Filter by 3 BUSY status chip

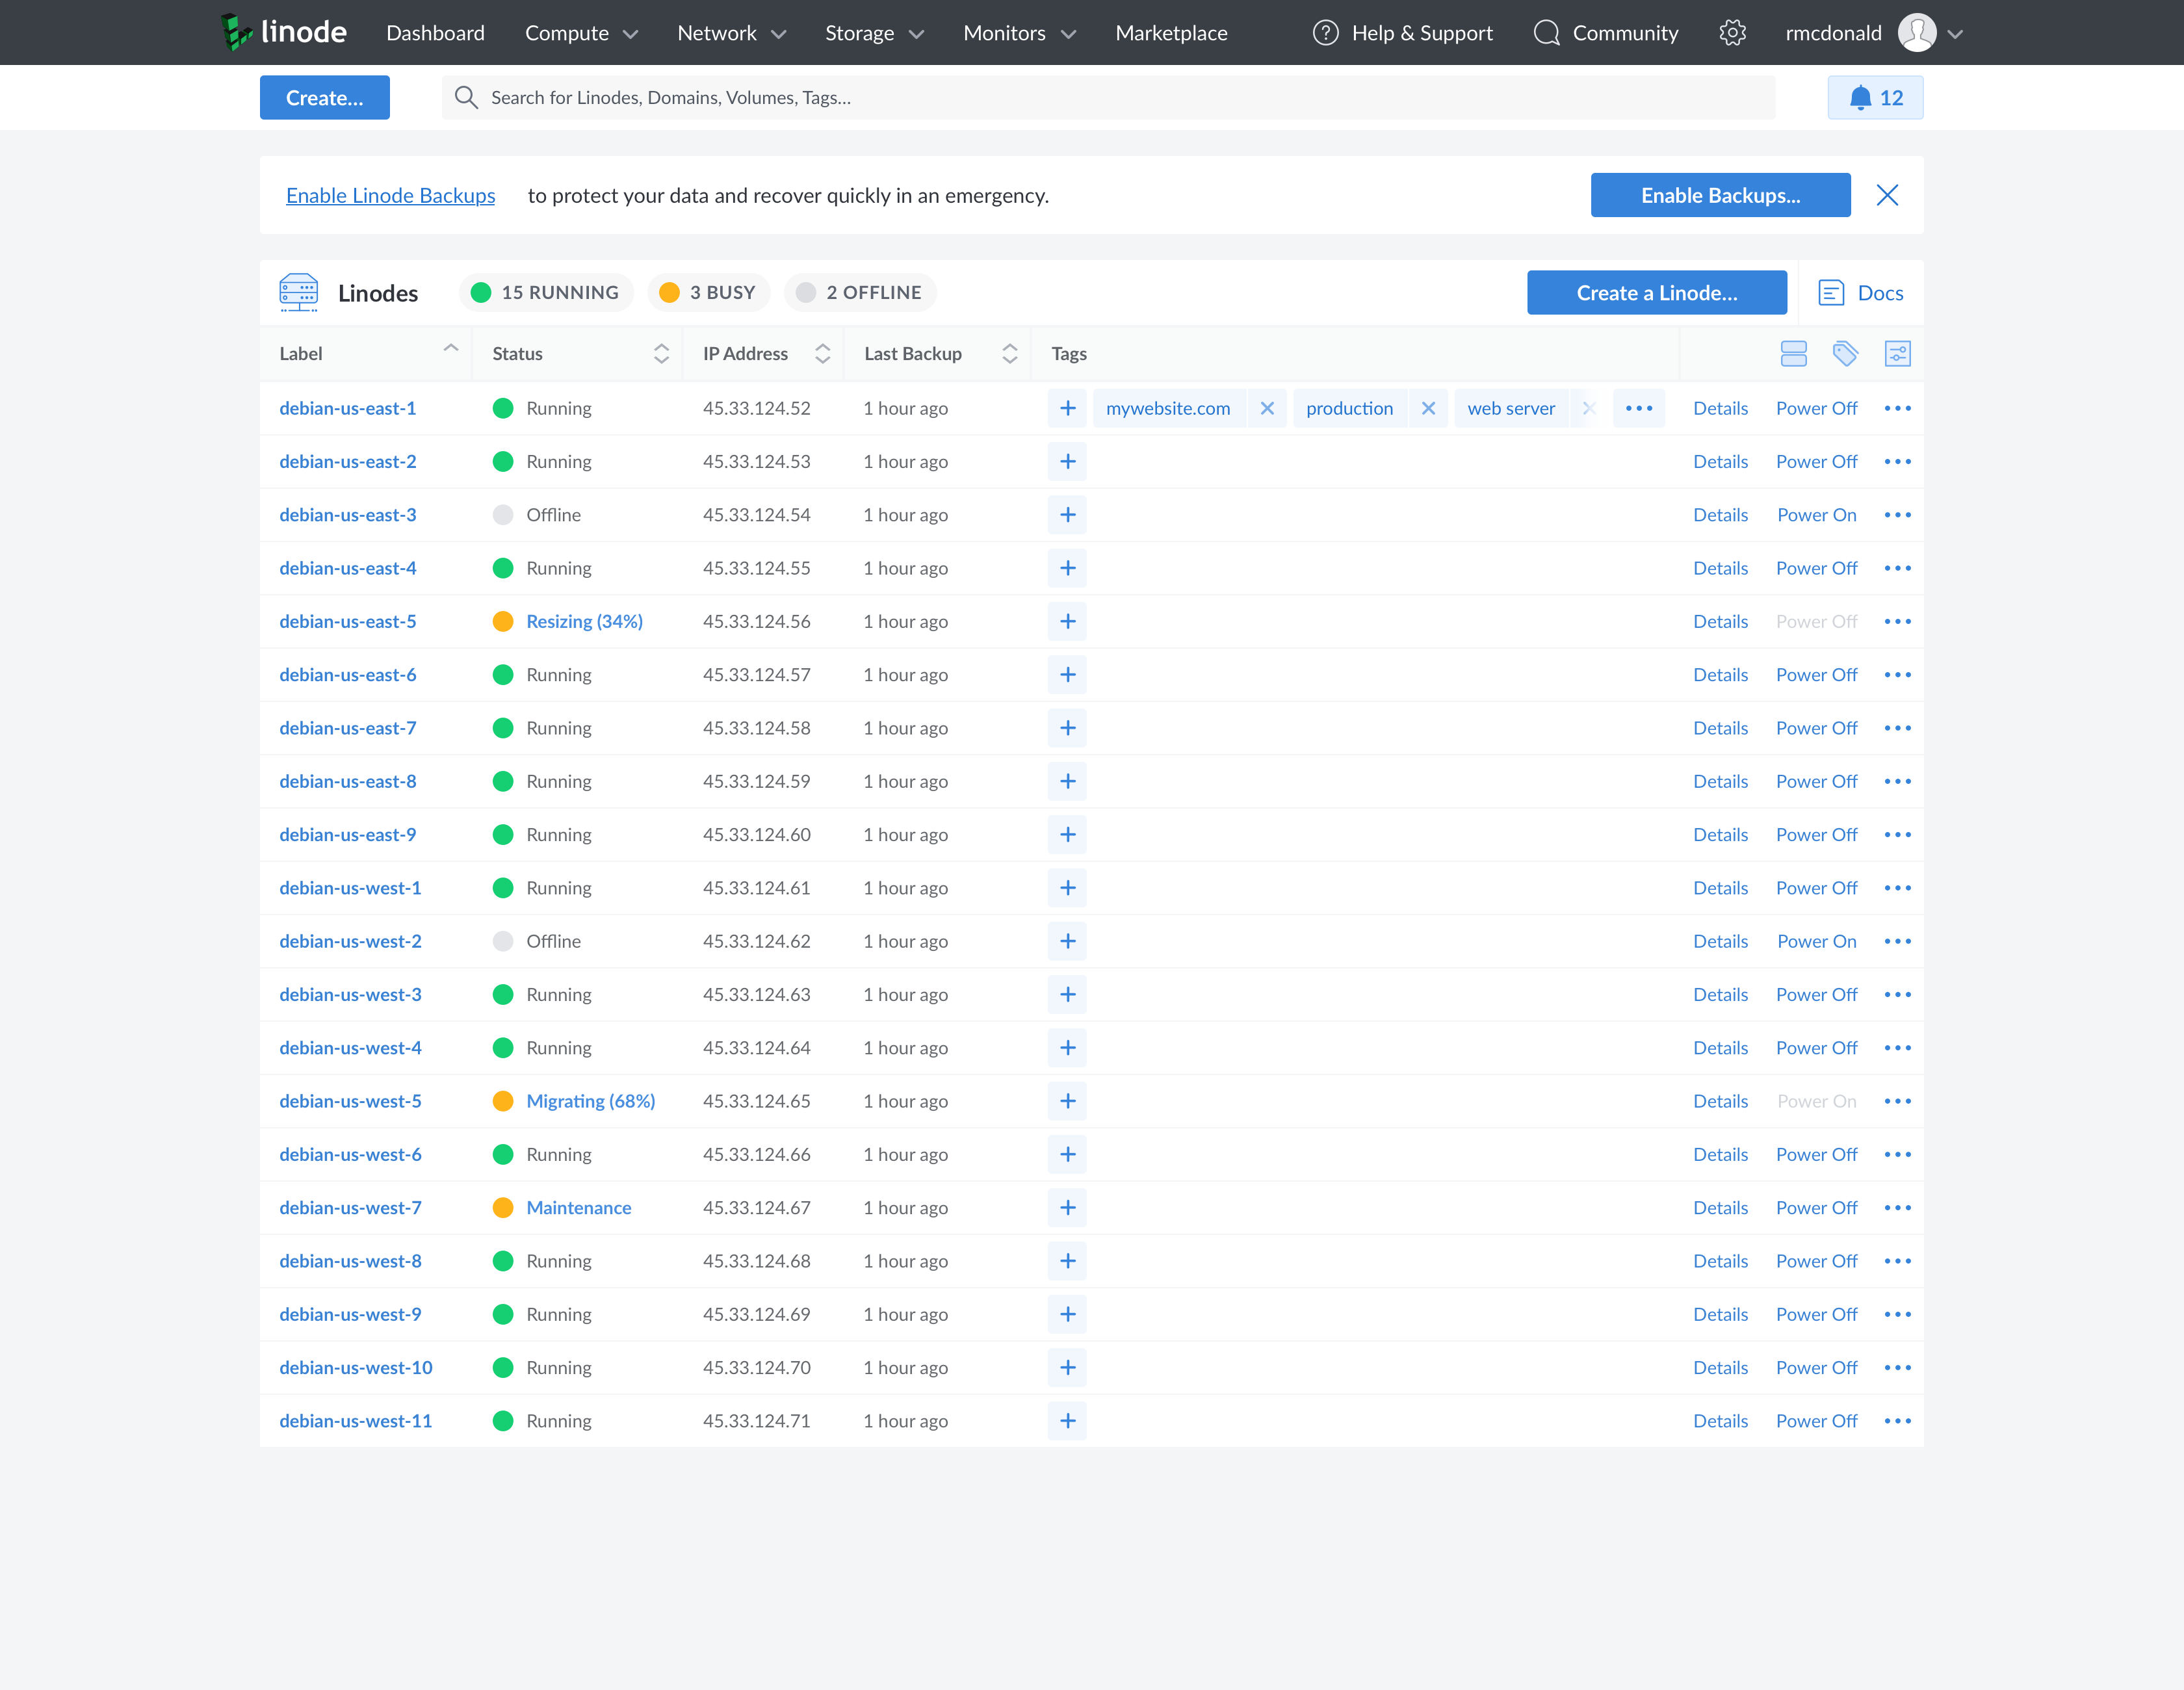709,292
